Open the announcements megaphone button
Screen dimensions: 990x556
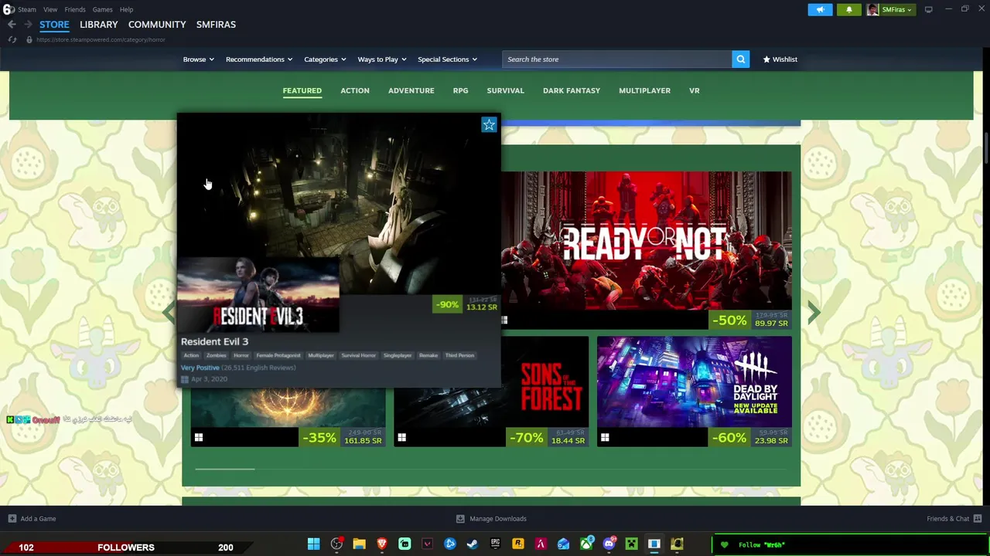click(x=821, y=9)
